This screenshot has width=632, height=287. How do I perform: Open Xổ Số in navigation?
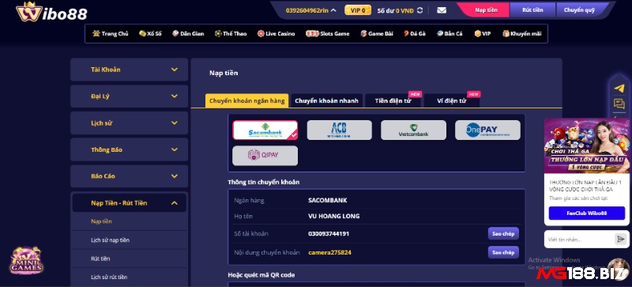[x=150, y=33]
